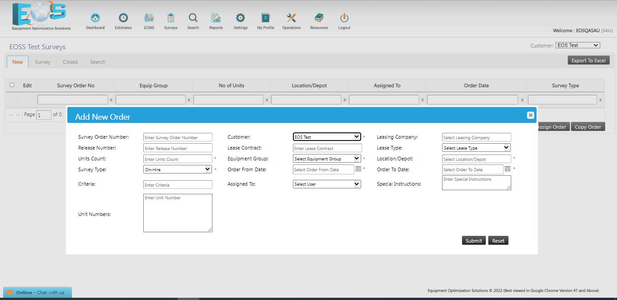Click the Reports chart icon

click(216, 18)
